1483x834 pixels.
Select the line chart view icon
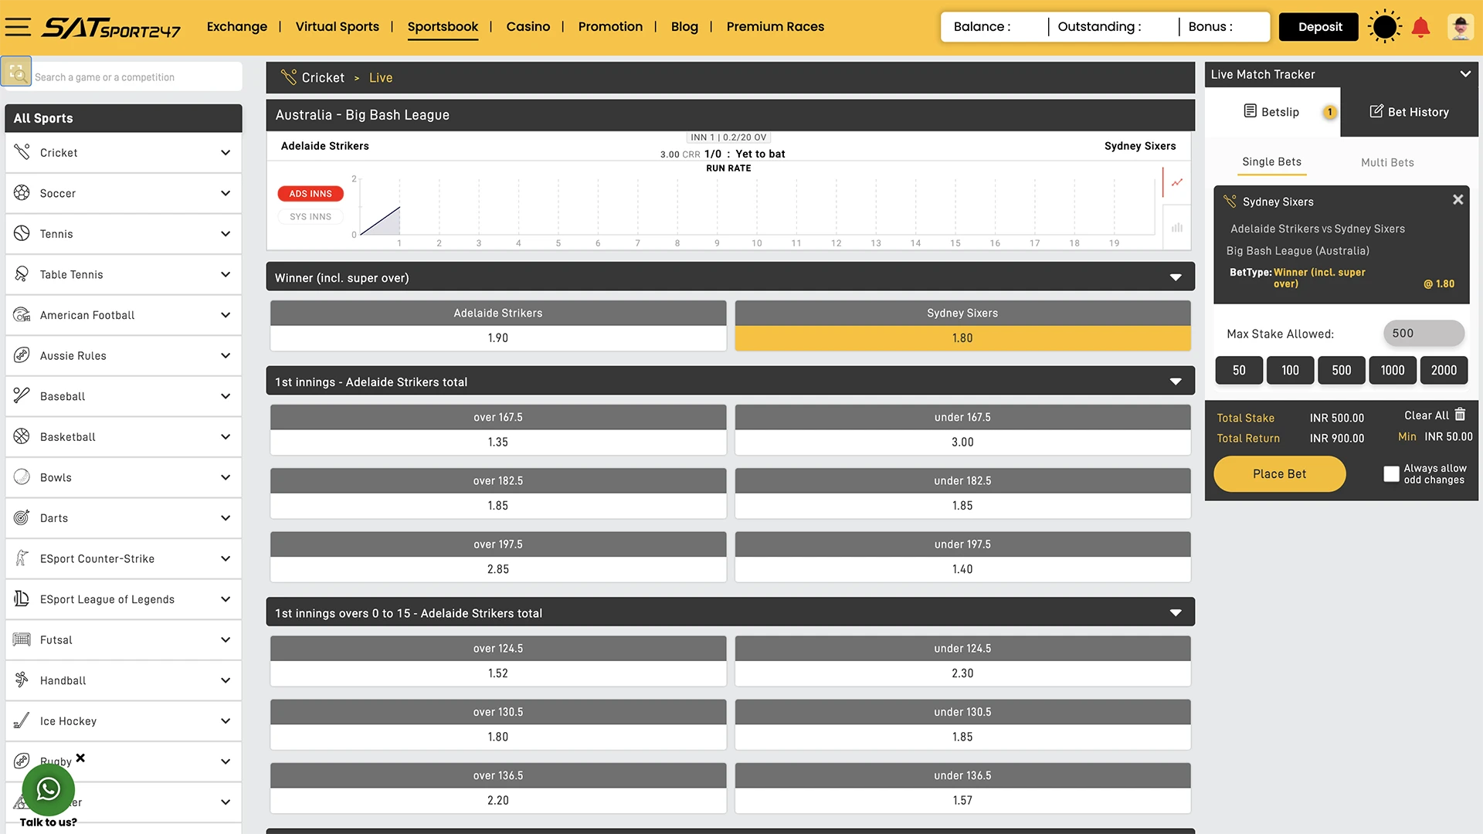point(1177,183)
